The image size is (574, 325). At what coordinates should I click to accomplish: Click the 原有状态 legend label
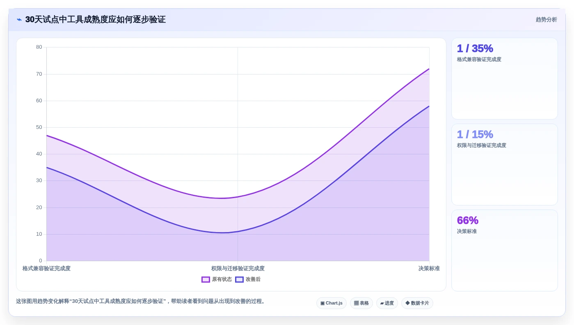[222, 280]
